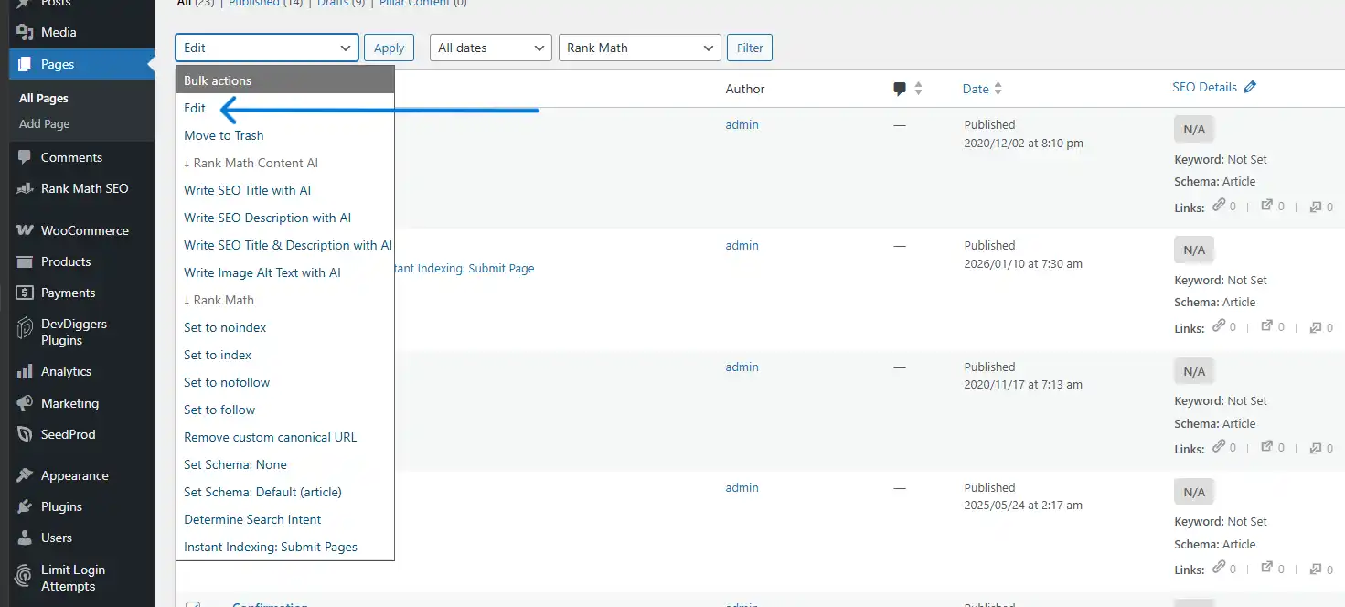1345x607 pixels.
Task: Open Marketing via the megaphone icon
Action: (x=25, y=403)
